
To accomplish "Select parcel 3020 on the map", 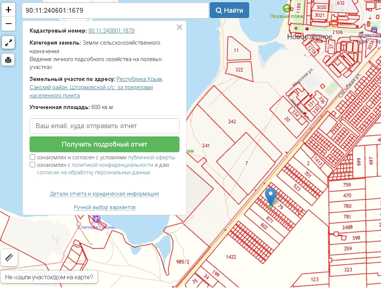I will (x=321, y=7).
